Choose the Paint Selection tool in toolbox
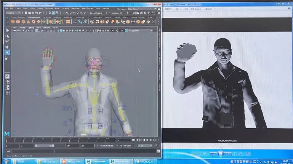This screenshot has height=164, width=293. coord(7,41)
